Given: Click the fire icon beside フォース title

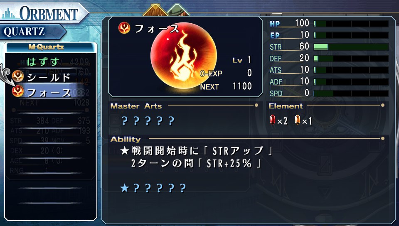Looking at the screenshot, I should [x=124, y=28].
